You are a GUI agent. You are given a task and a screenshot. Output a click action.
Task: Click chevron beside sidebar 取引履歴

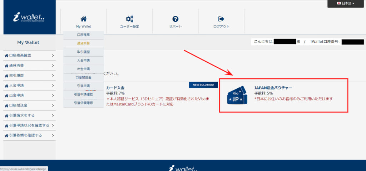(53, 76)
